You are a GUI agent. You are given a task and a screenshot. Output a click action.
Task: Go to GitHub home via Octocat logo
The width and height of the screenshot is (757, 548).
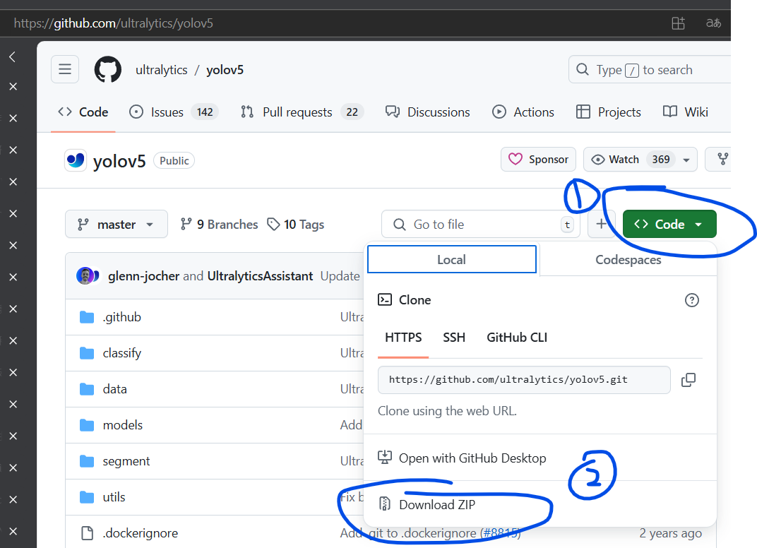(x=107, y=69)
